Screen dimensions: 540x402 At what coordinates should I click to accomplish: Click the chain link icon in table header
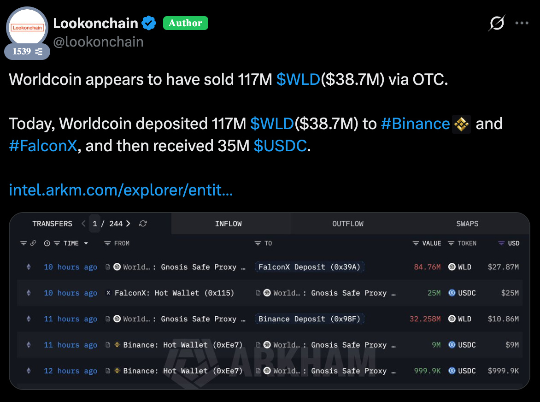[33, 243]
